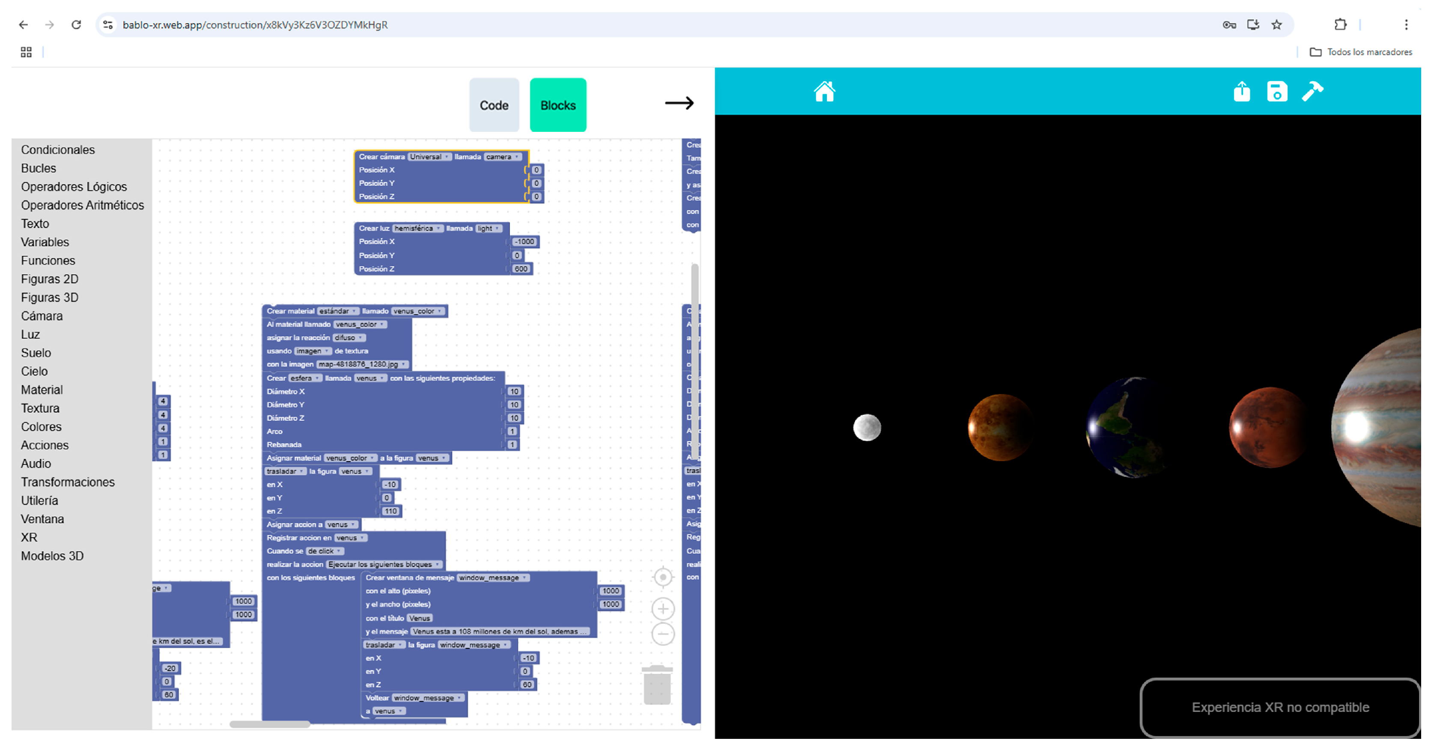Open the Figuras 2D category
This screenshot has height=750, width=1431.
(49, 279)
